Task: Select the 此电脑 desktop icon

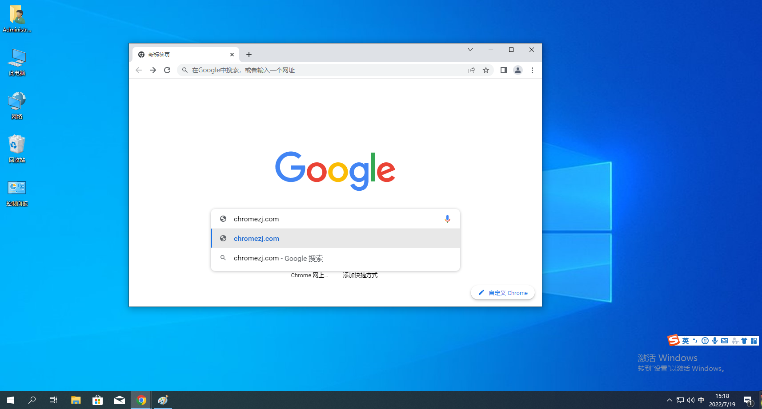Action: click(17, 62)
